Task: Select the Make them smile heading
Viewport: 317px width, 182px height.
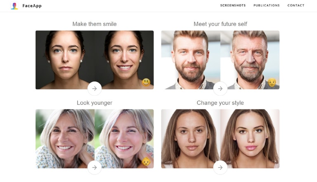Action: pyautogui.click(x=95, y=24)
